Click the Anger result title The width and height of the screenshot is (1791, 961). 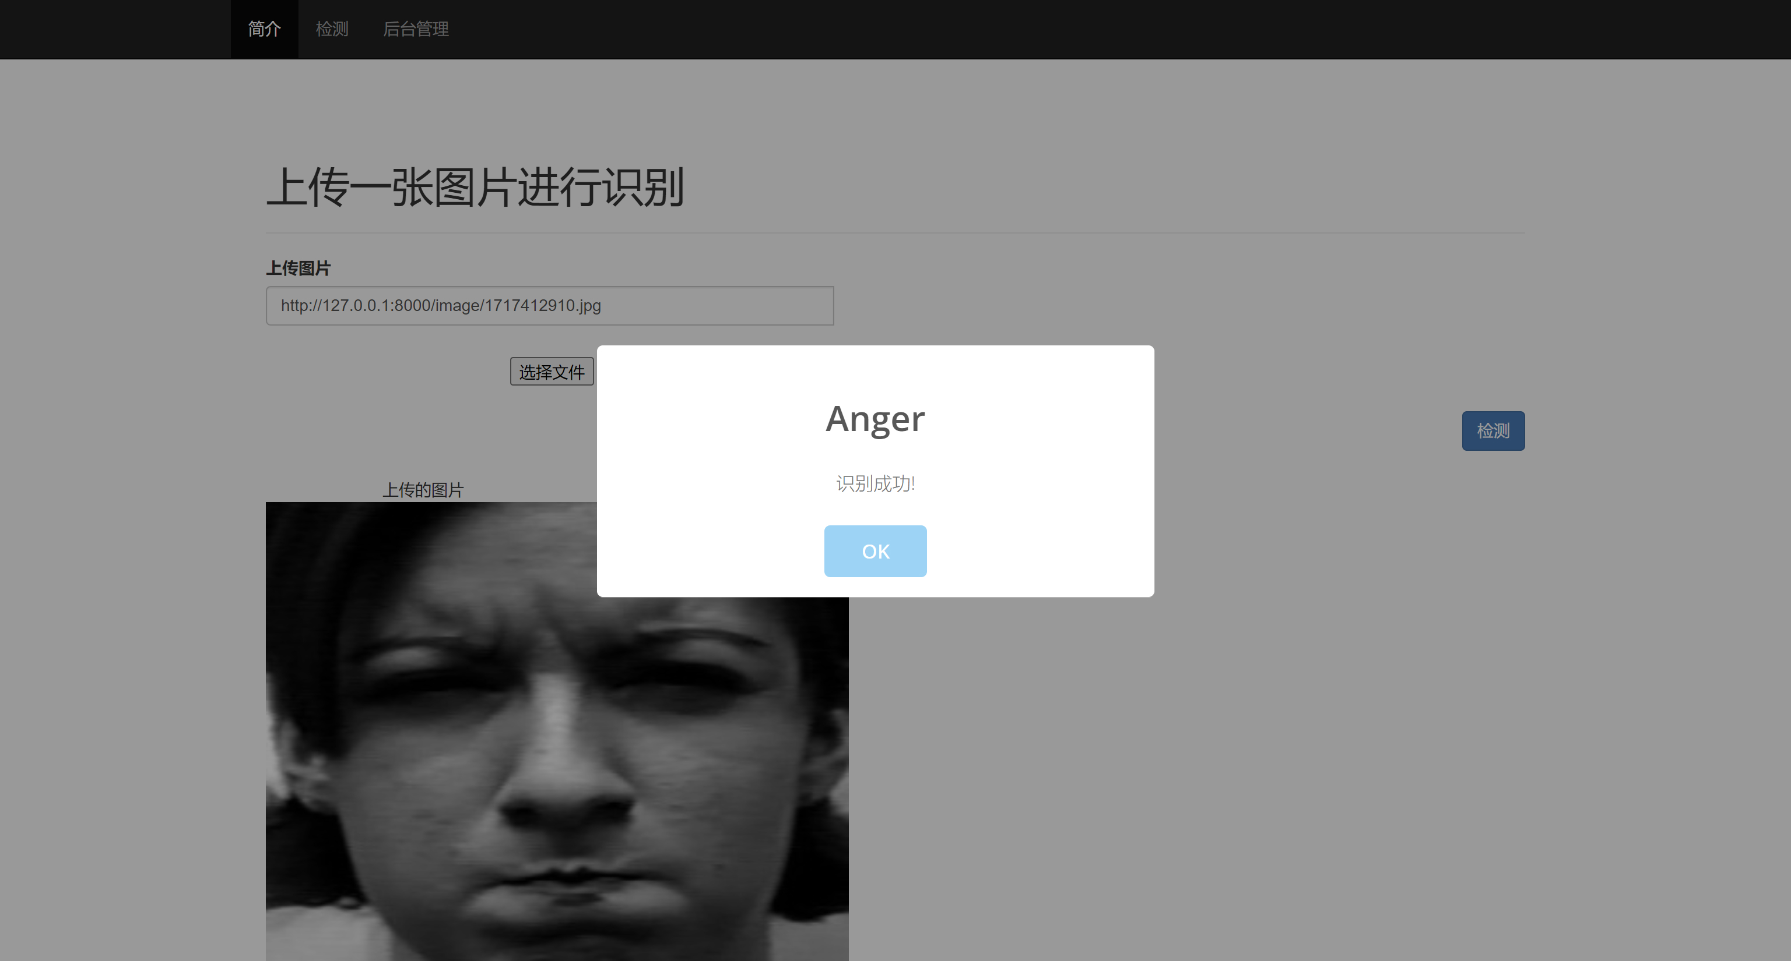[875, 419]
